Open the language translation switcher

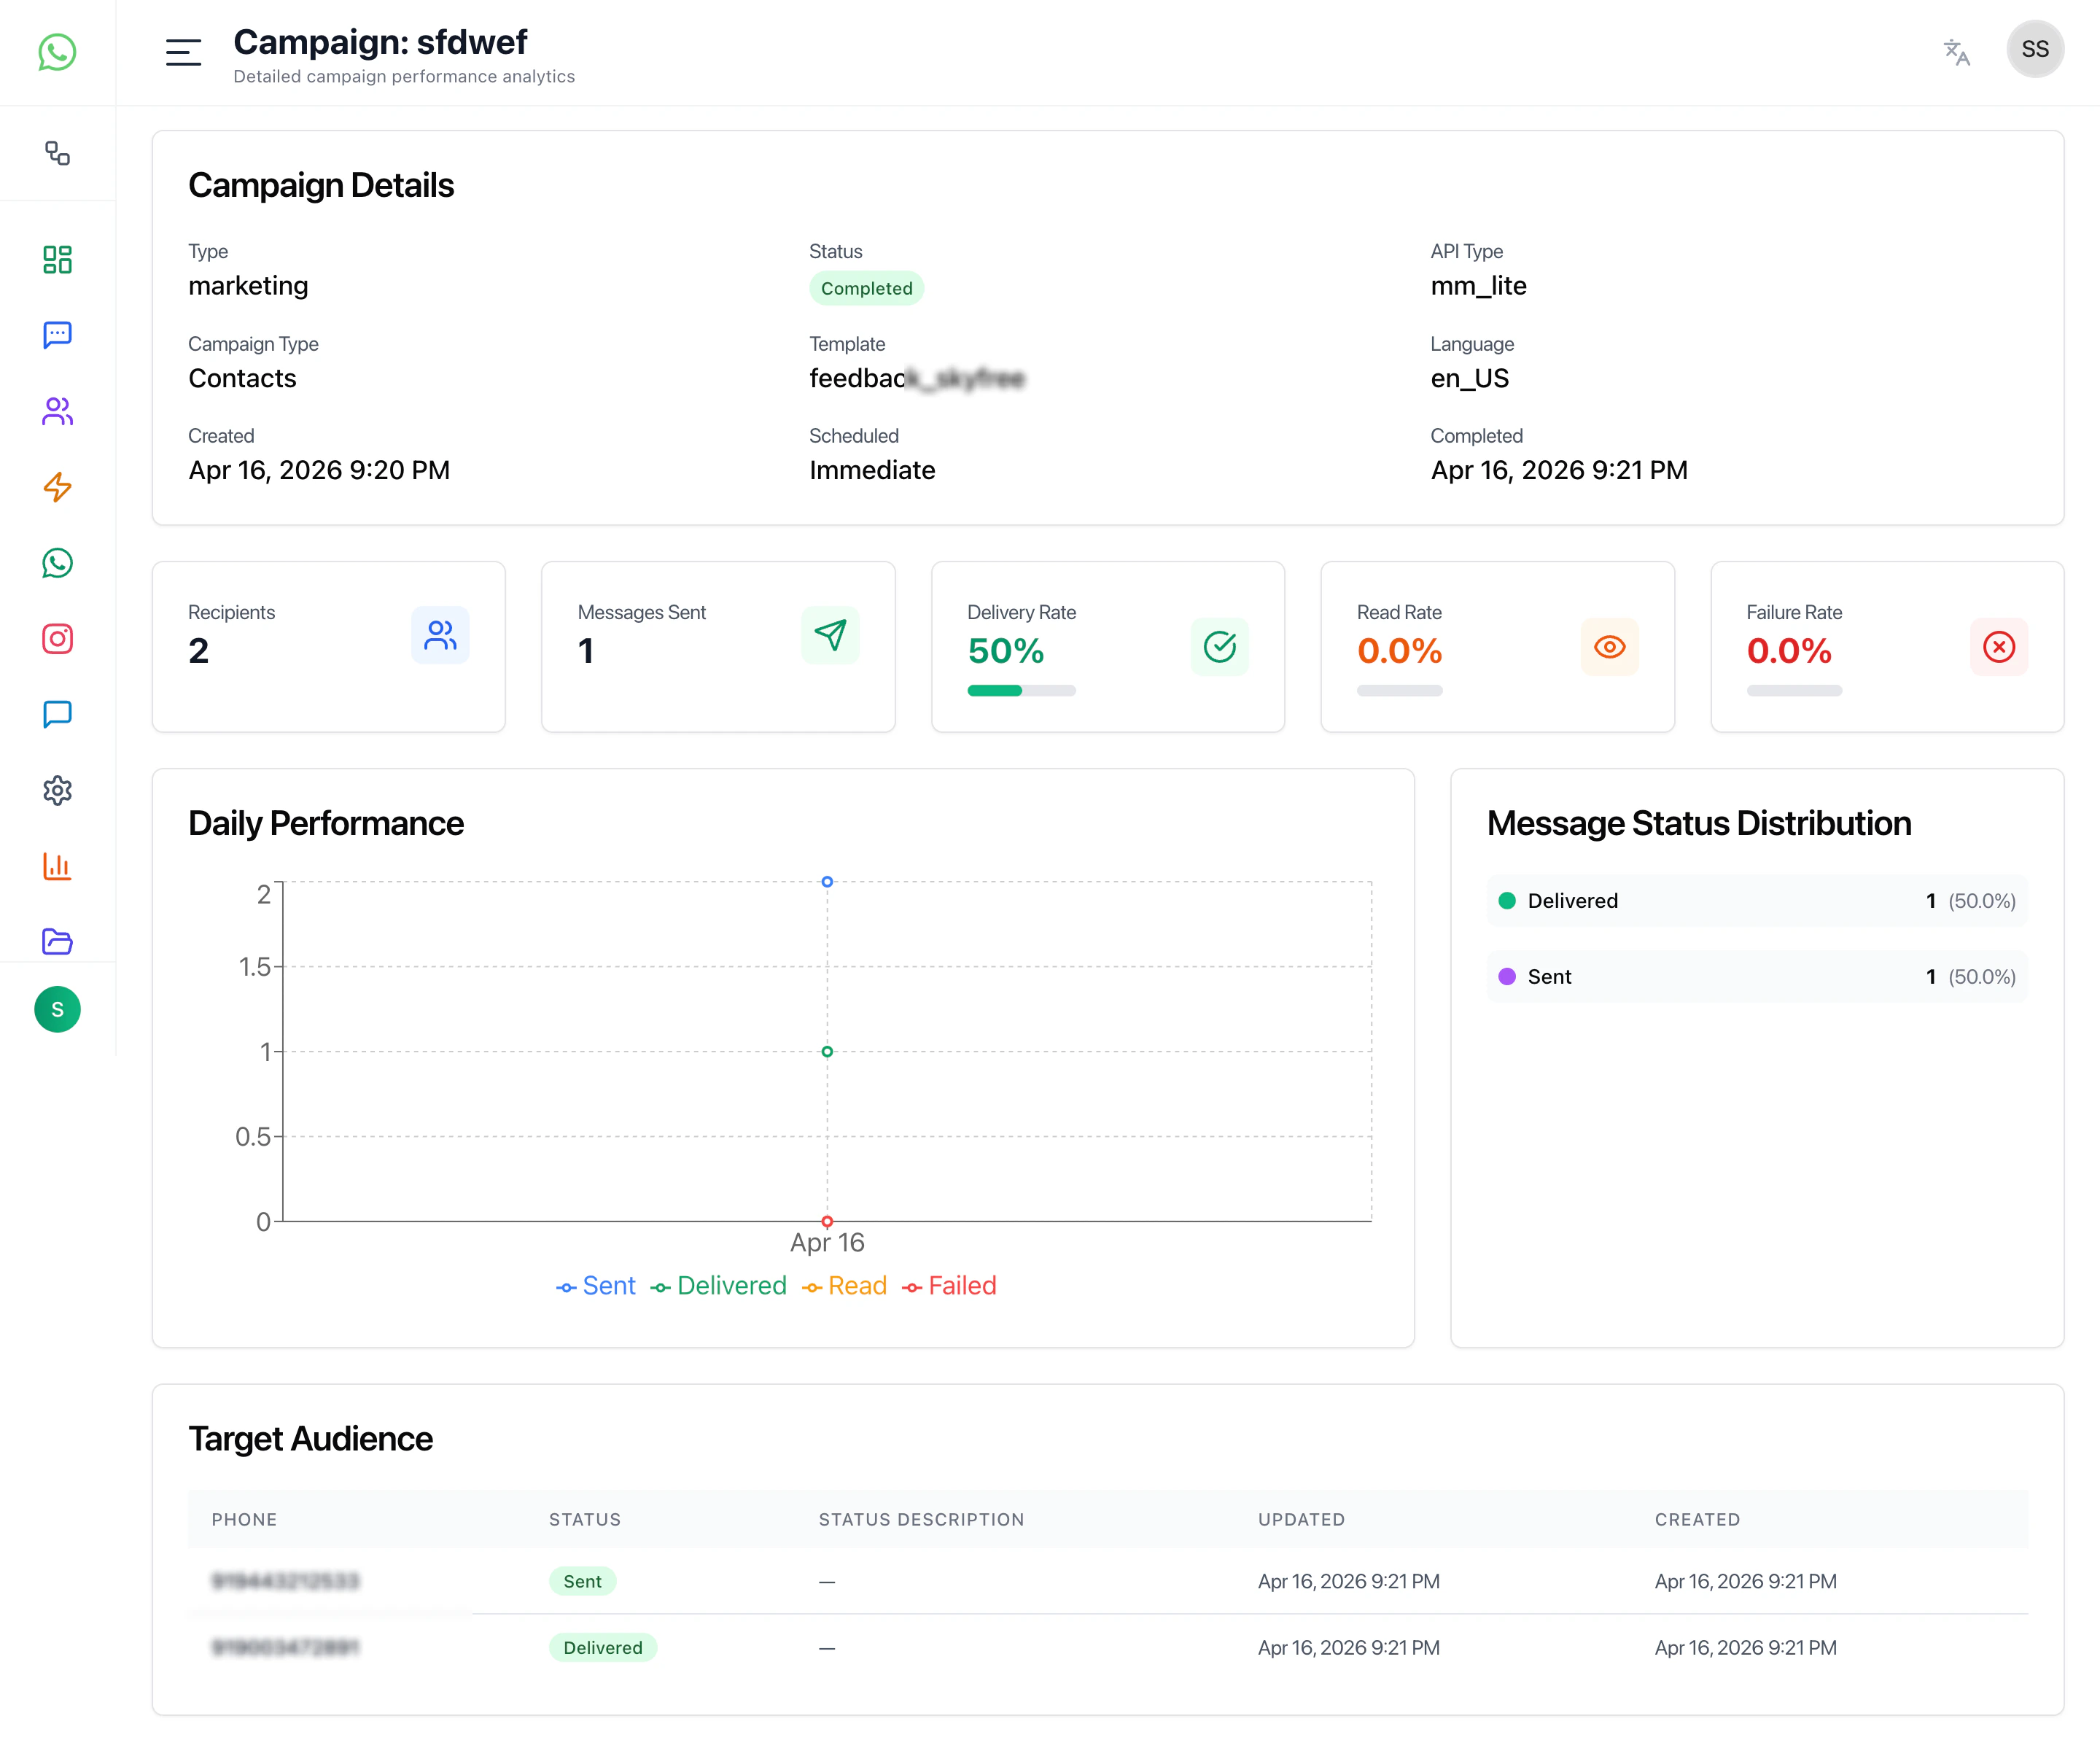1956,52
